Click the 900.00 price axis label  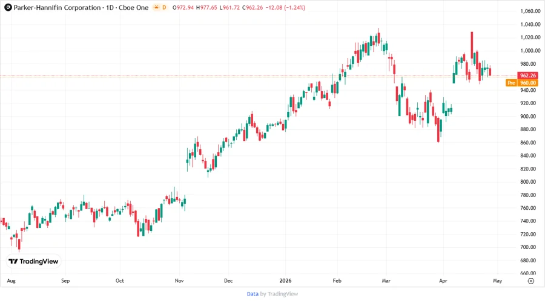click(528, 116)
